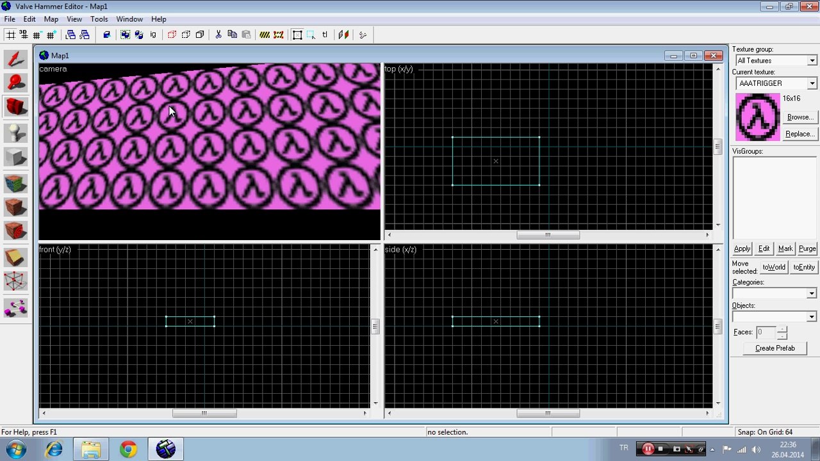Show all hidden objects cube icon
This screenshot has height=461, width=820.
[x=200, y=35]
